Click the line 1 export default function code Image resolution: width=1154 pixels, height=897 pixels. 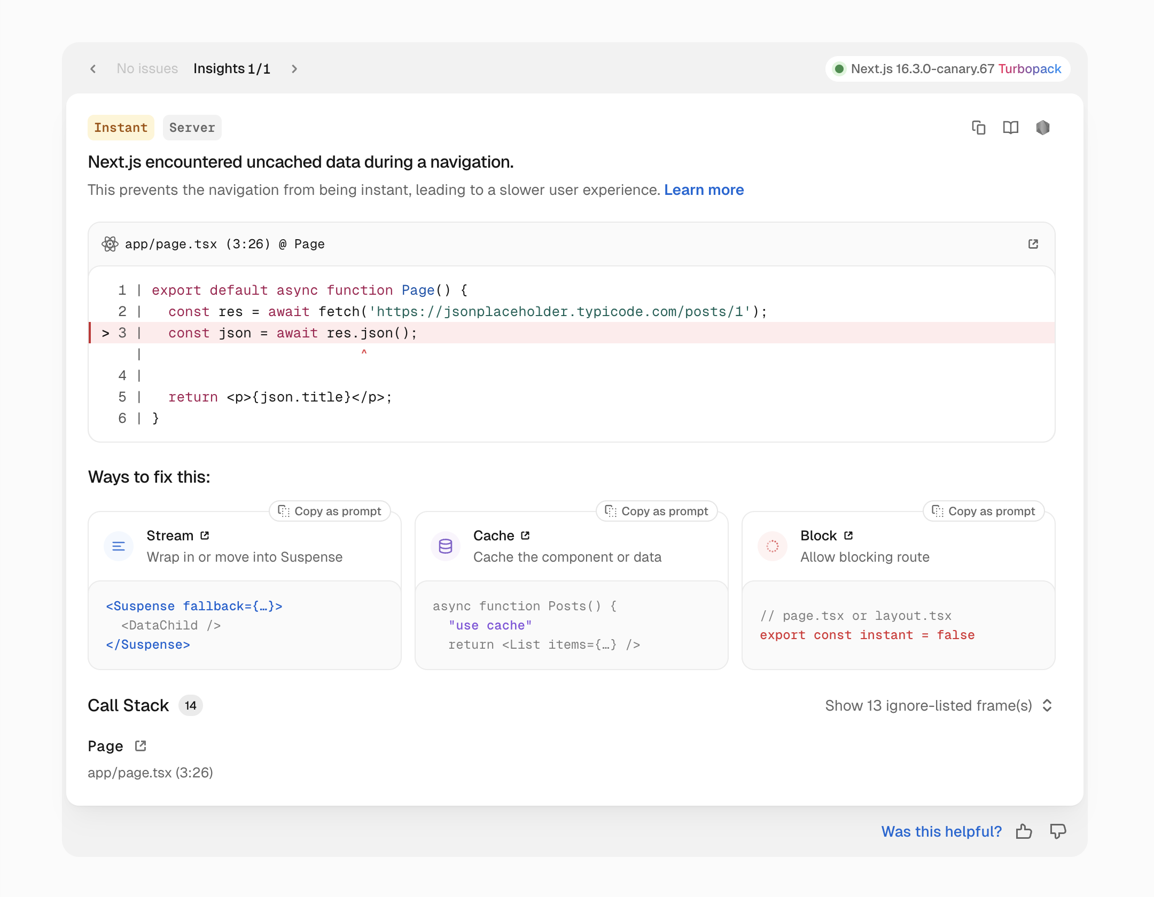coord(310,290)
